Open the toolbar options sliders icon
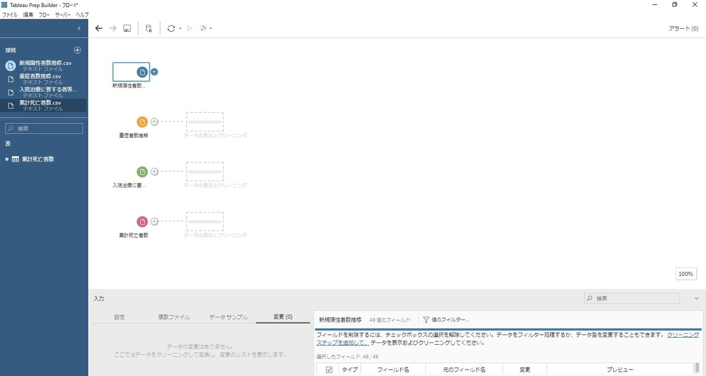The height and width of the screenshot is (376, 706). [204, 28]
